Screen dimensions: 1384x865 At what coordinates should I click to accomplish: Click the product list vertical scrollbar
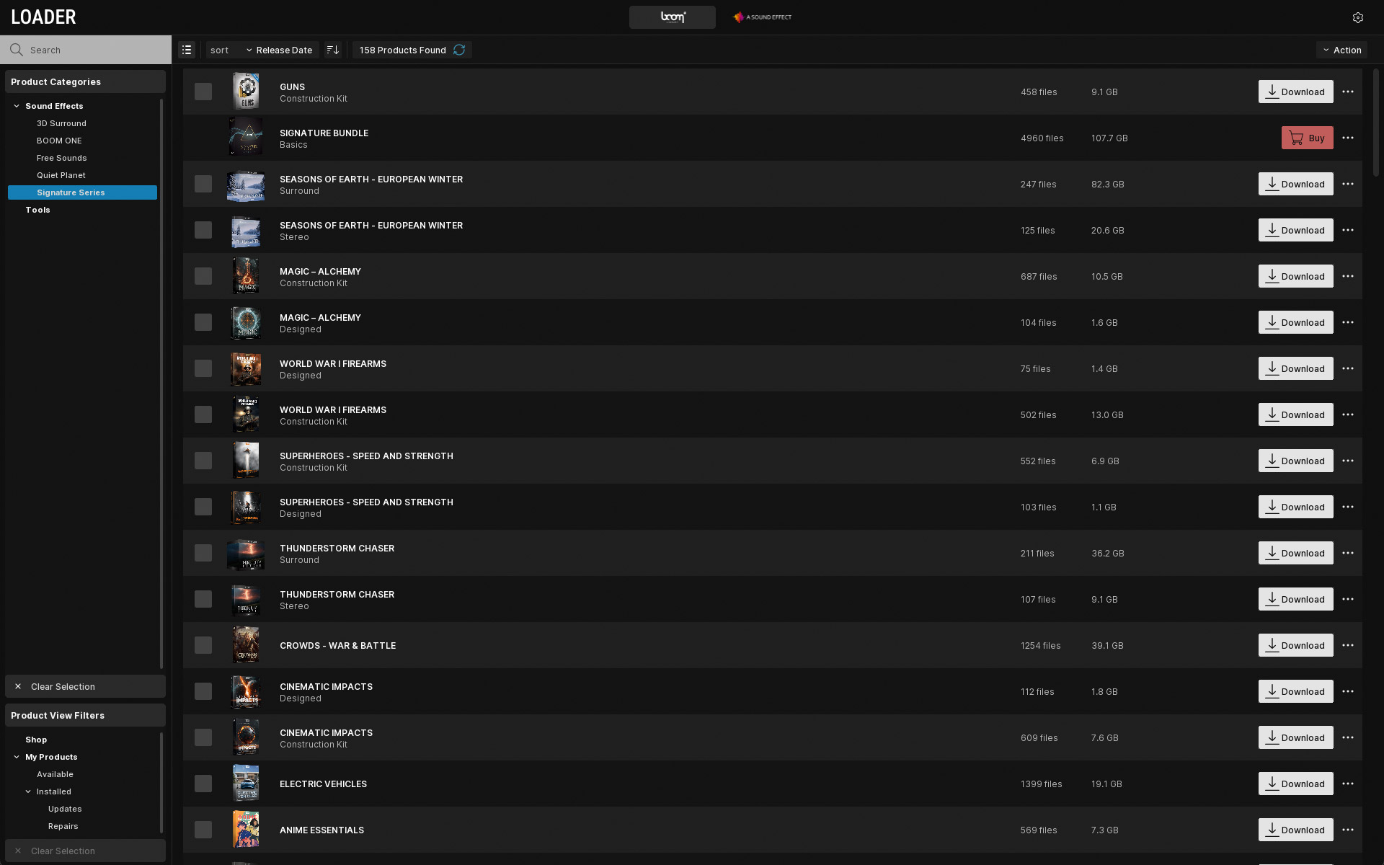pyautogui.click(x=1375, y=123)
